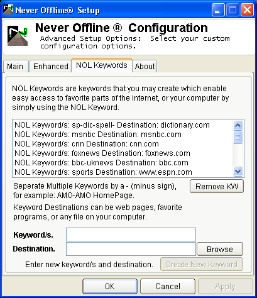
Task: Show the About tab
Action: (x=145, y=67)
